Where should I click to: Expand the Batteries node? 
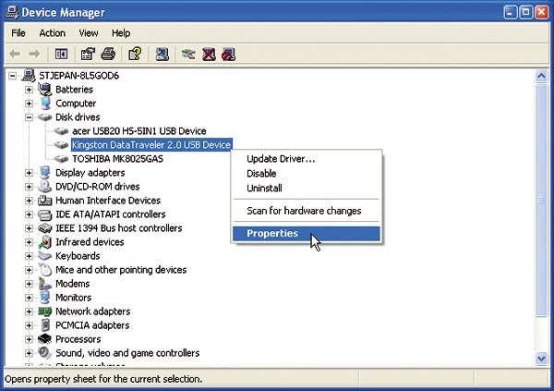pos(30,90)
